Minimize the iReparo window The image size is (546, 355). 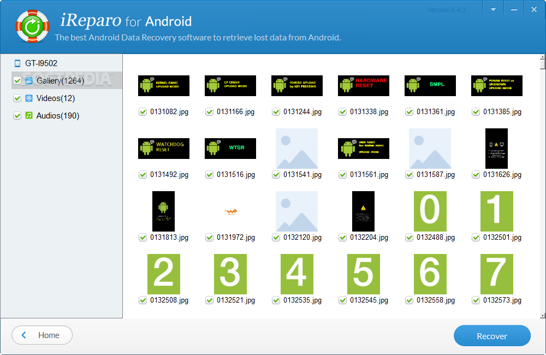(514, 10)
